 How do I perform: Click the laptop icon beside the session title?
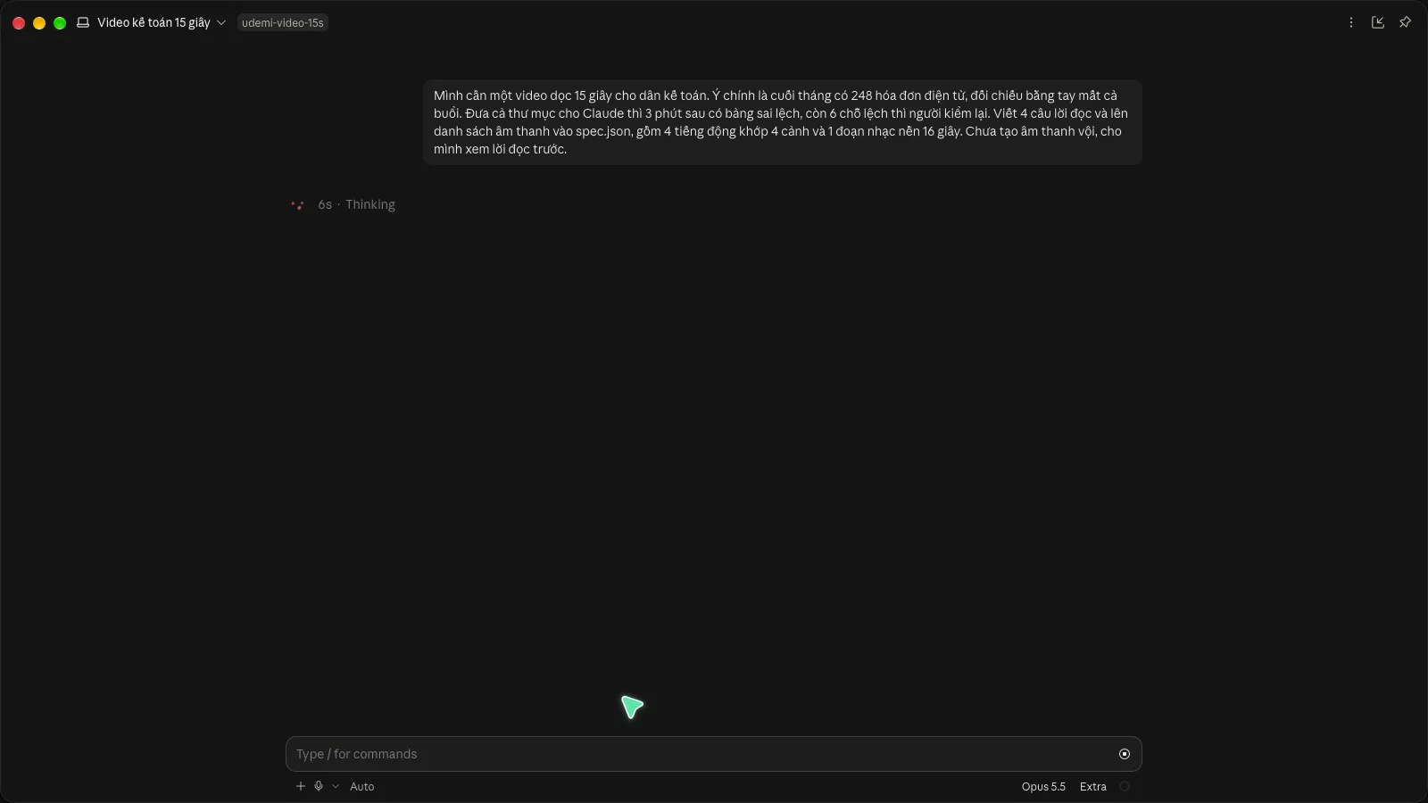83,22
